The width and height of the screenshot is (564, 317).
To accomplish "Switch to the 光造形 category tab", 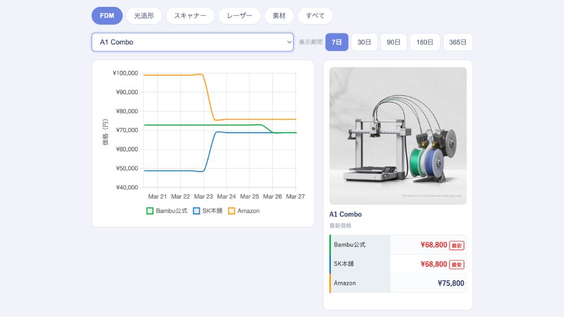I will coord(144,16).
